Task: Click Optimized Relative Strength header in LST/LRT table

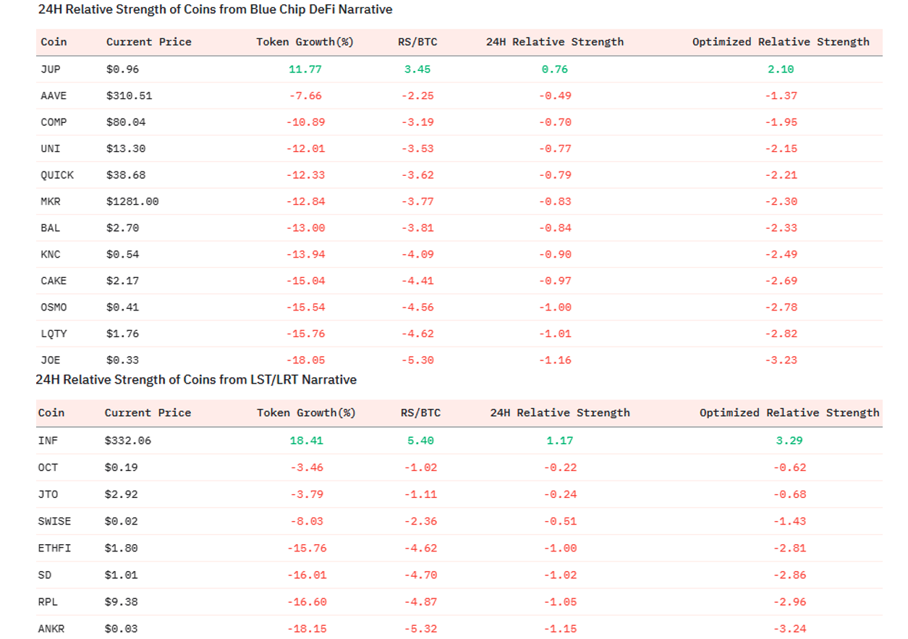Action: (789, 412)
